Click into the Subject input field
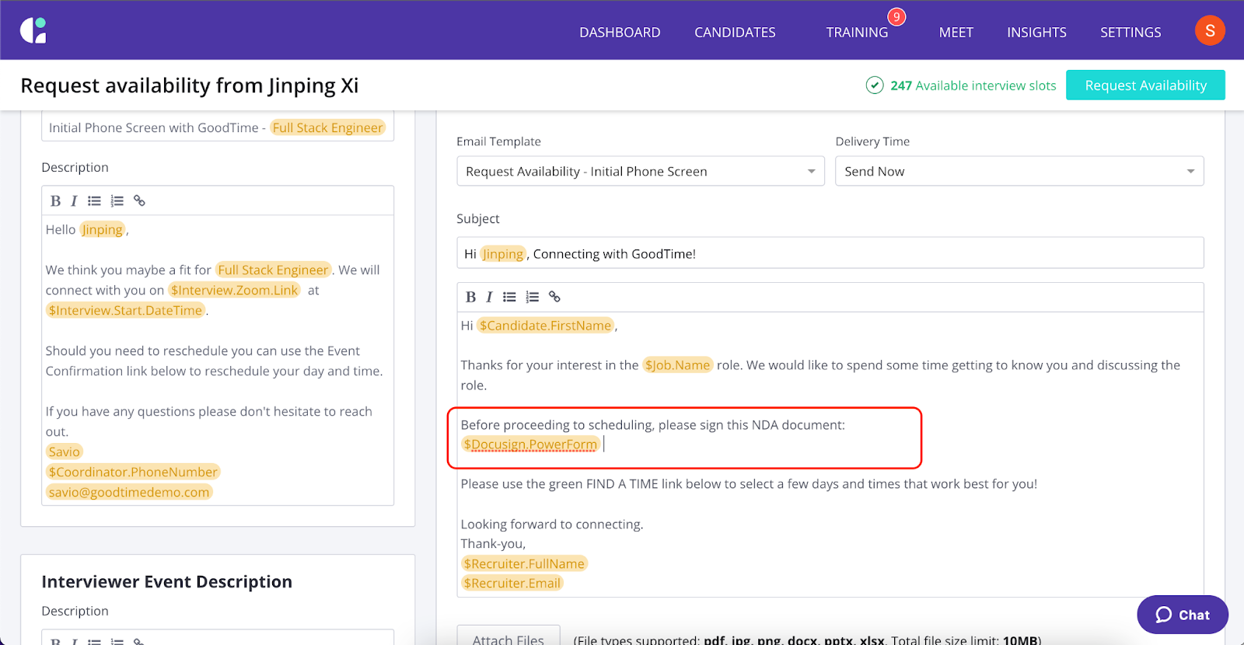Viewport: 1244px width, 645px height. pos(829,253)
